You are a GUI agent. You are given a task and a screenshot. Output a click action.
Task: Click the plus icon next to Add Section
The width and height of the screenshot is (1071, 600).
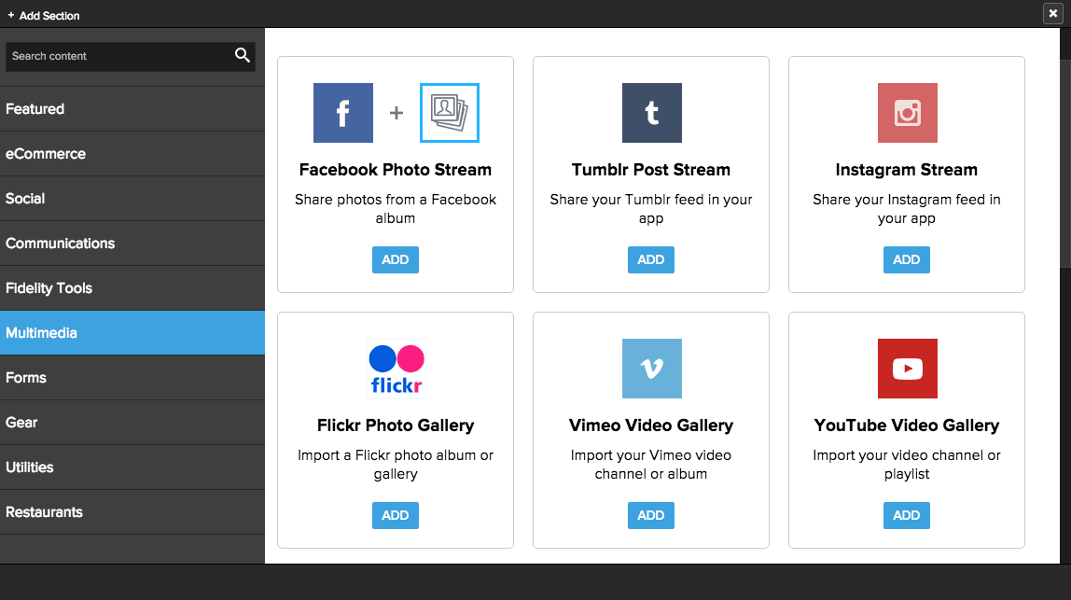[10, 15]
